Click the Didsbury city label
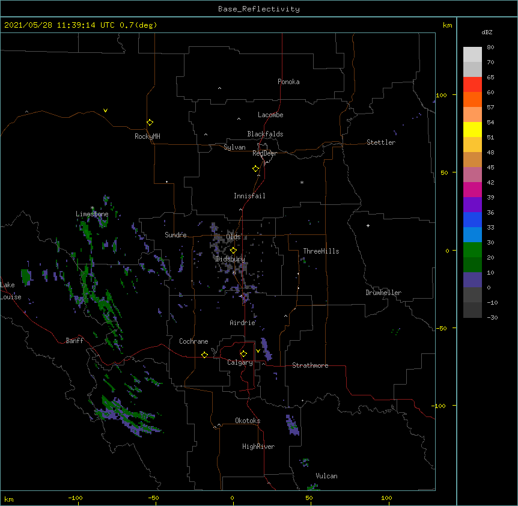This screenshot has height=506, width=518. [230, 259]
